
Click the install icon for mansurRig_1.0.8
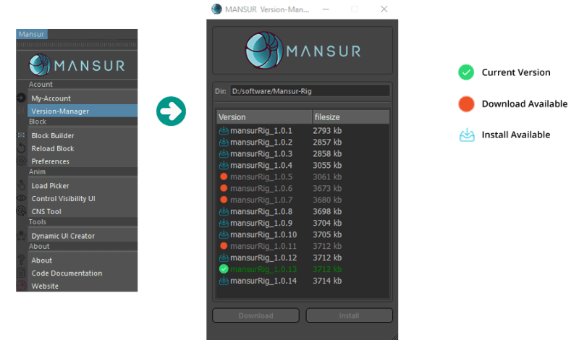(224, 211)
